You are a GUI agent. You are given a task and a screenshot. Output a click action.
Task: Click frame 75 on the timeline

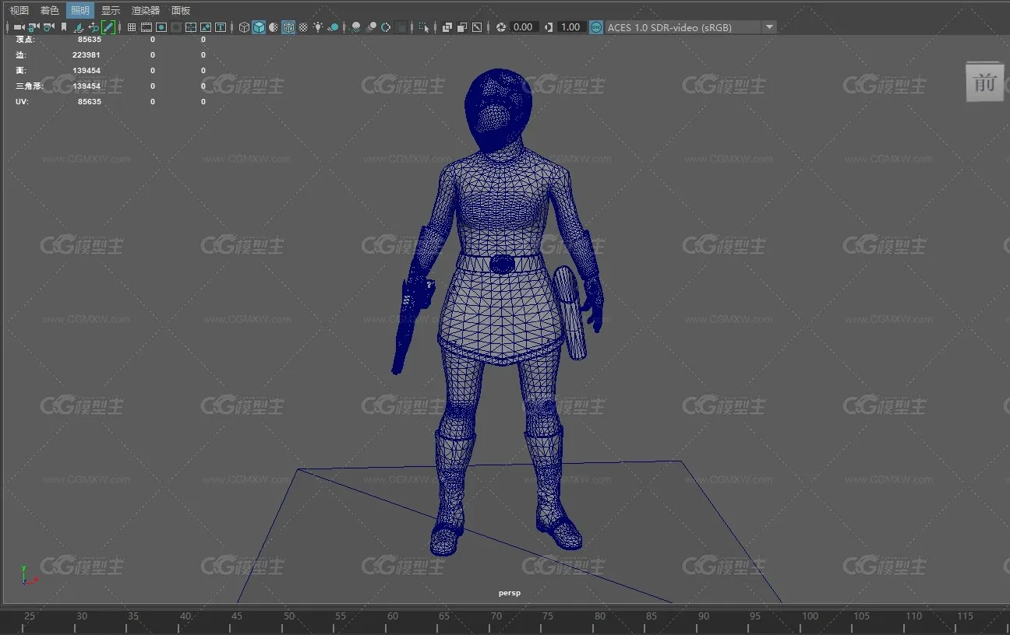coord(548,616)
